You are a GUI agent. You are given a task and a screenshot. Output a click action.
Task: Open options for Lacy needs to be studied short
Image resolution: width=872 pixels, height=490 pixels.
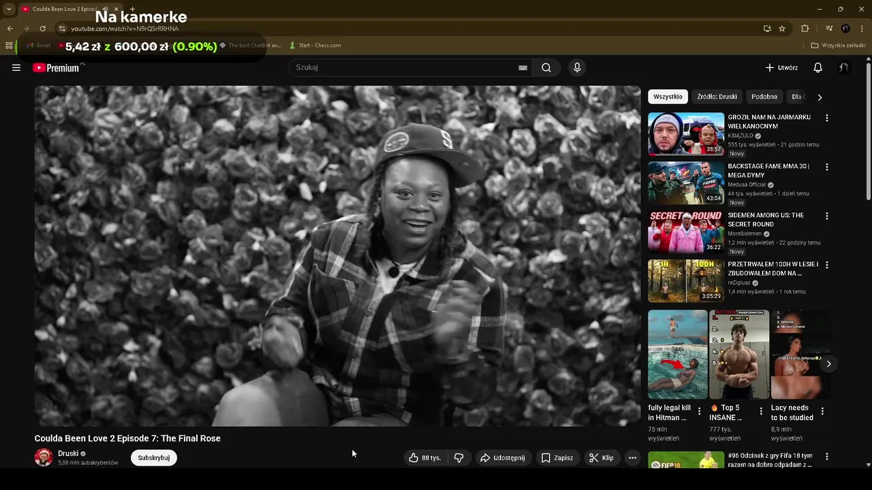[x=822, y=411]
